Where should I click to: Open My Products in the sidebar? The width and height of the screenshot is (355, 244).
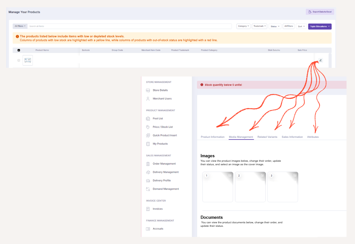coord(160,144)
